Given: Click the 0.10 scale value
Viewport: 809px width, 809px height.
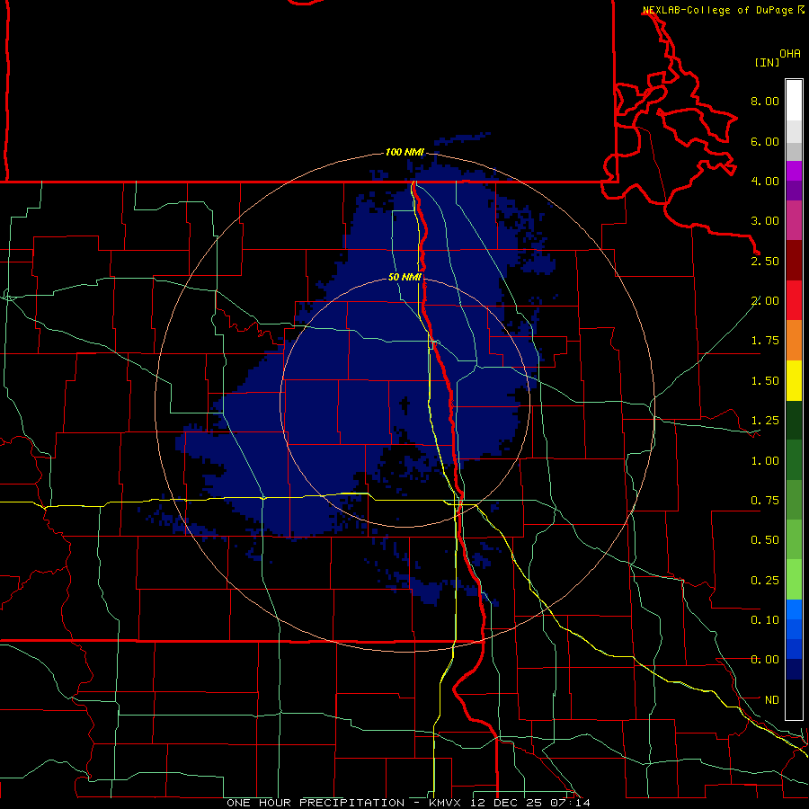Looking at the screenshot, I should [x=765, y=620].
